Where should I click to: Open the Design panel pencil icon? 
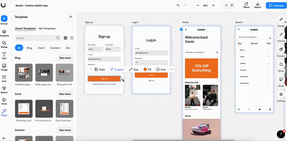281,19
